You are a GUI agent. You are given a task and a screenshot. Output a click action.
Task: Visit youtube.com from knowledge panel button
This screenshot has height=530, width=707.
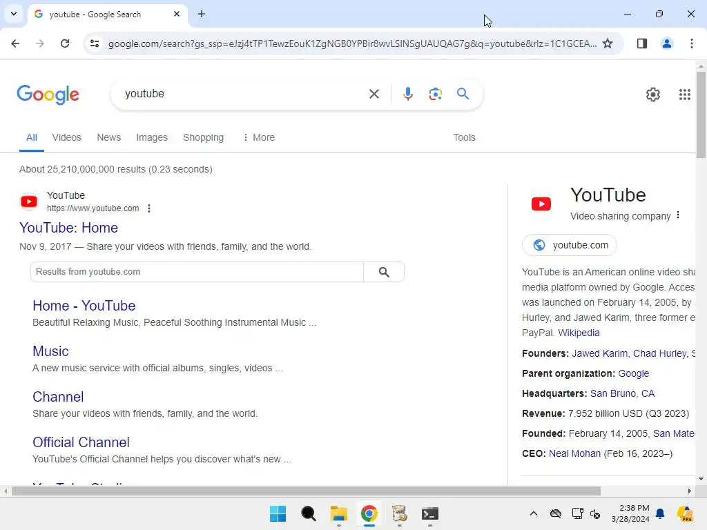pyautogui.click(x=570, y=245)
